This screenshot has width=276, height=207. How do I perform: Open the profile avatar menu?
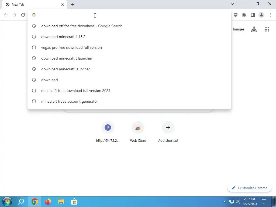pyautogui.click(x=261, y=15)
